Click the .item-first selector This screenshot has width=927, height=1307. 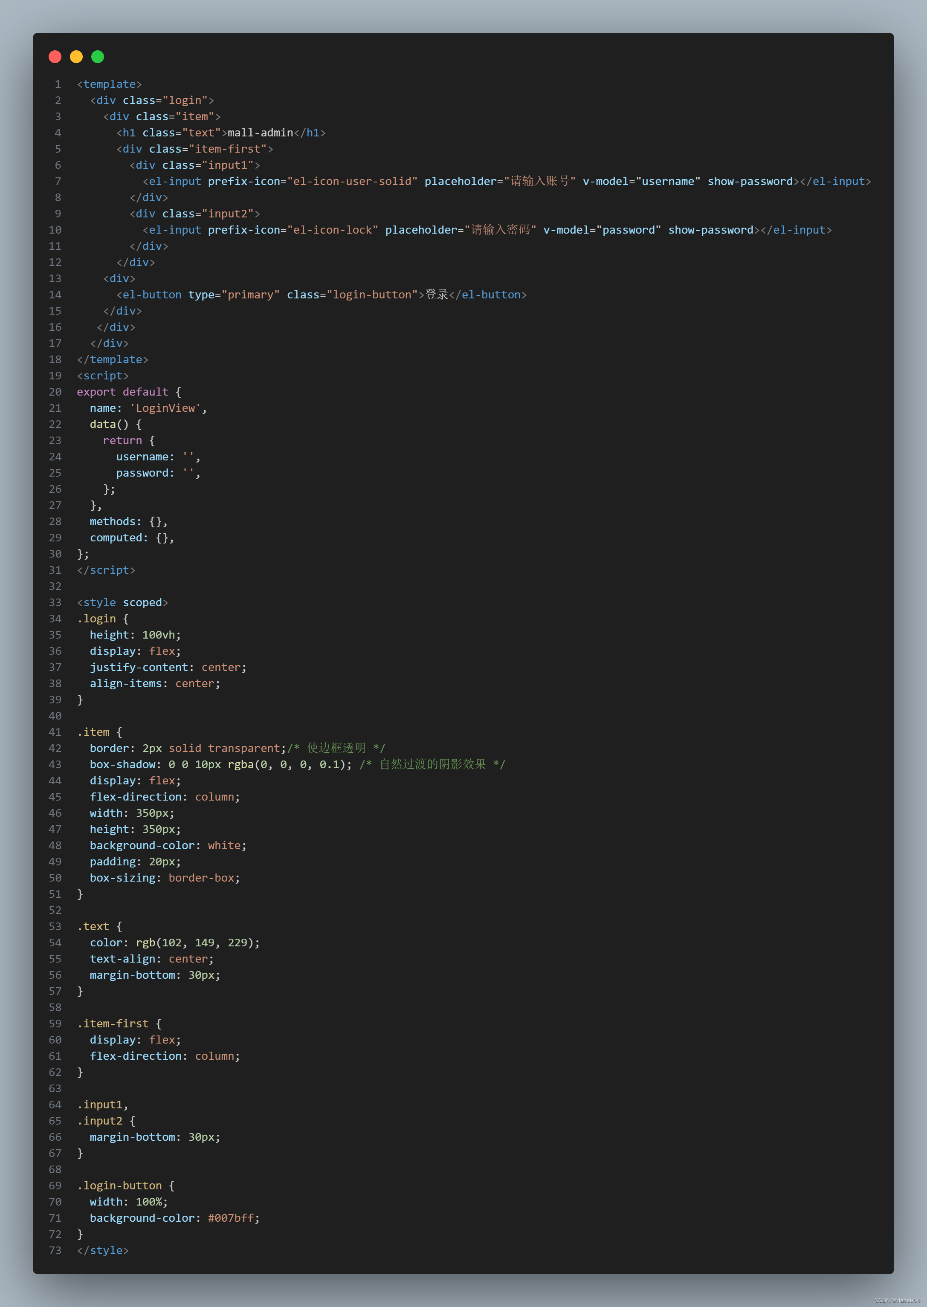(113, 1024)
